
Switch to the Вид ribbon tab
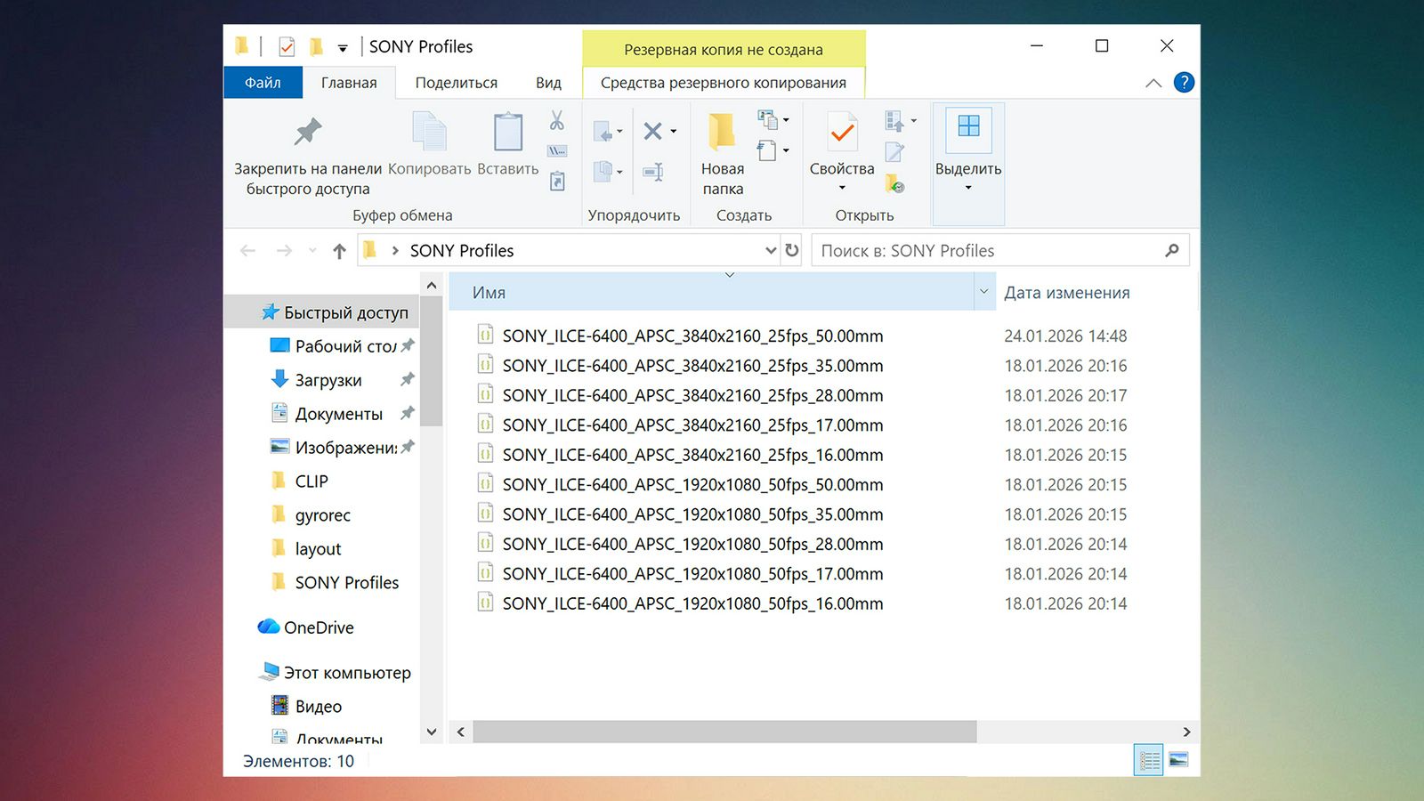coord(548,83)
